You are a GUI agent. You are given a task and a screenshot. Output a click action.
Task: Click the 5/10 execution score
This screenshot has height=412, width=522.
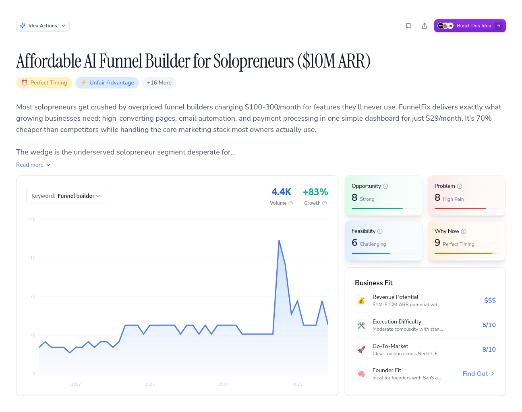tap(489, 325)
